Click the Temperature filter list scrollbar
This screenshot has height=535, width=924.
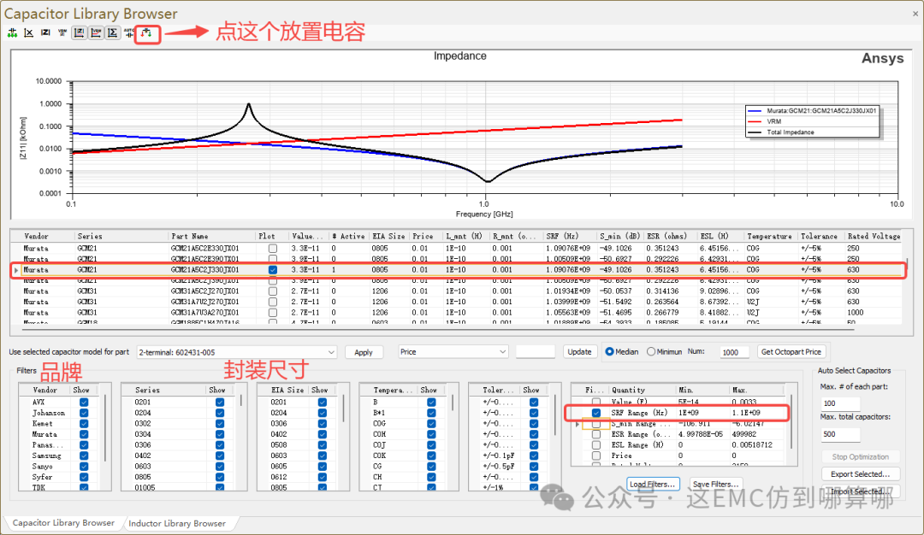453,403
